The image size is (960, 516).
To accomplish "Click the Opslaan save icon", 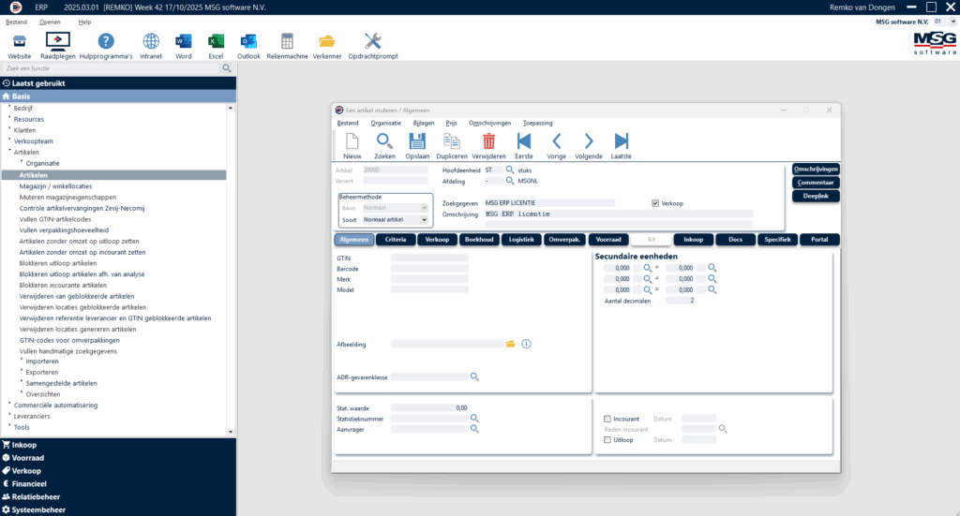I will (x=417, y=141).
